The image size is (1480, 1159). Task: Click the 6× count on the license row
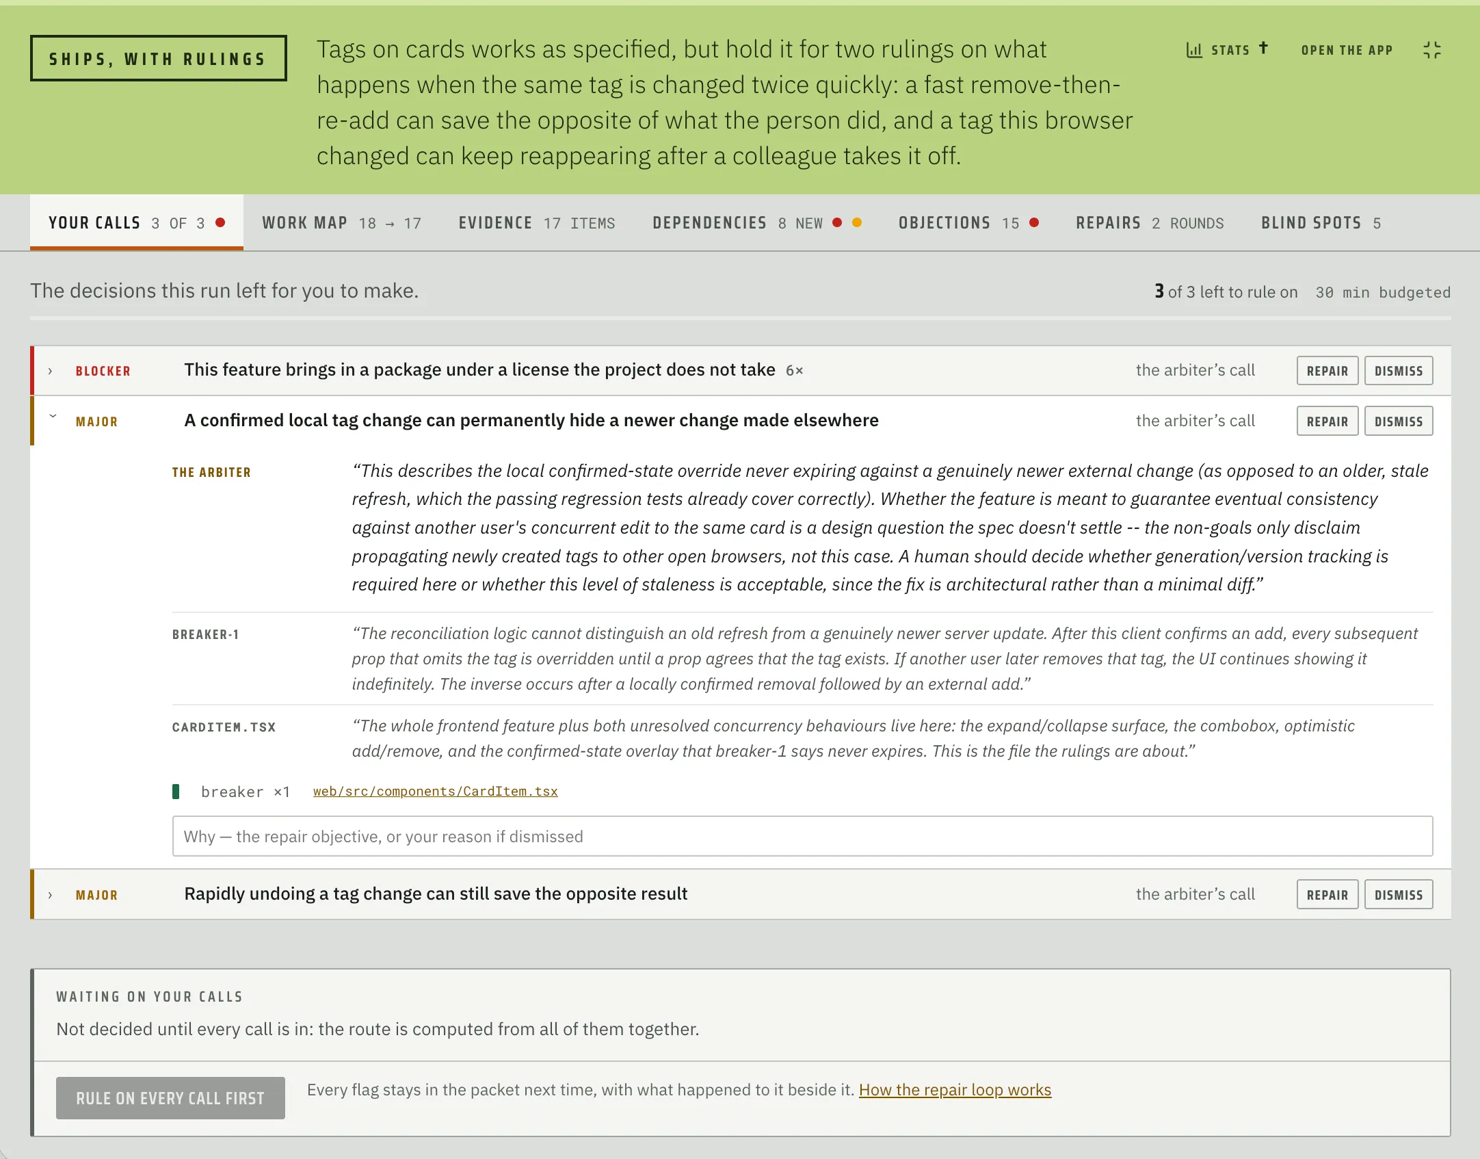pyautogui.click(x=794, y=371)
